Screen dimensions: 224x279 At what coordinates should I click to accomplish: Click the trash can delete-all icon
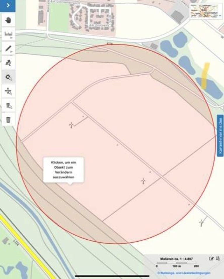coord(8,120)
